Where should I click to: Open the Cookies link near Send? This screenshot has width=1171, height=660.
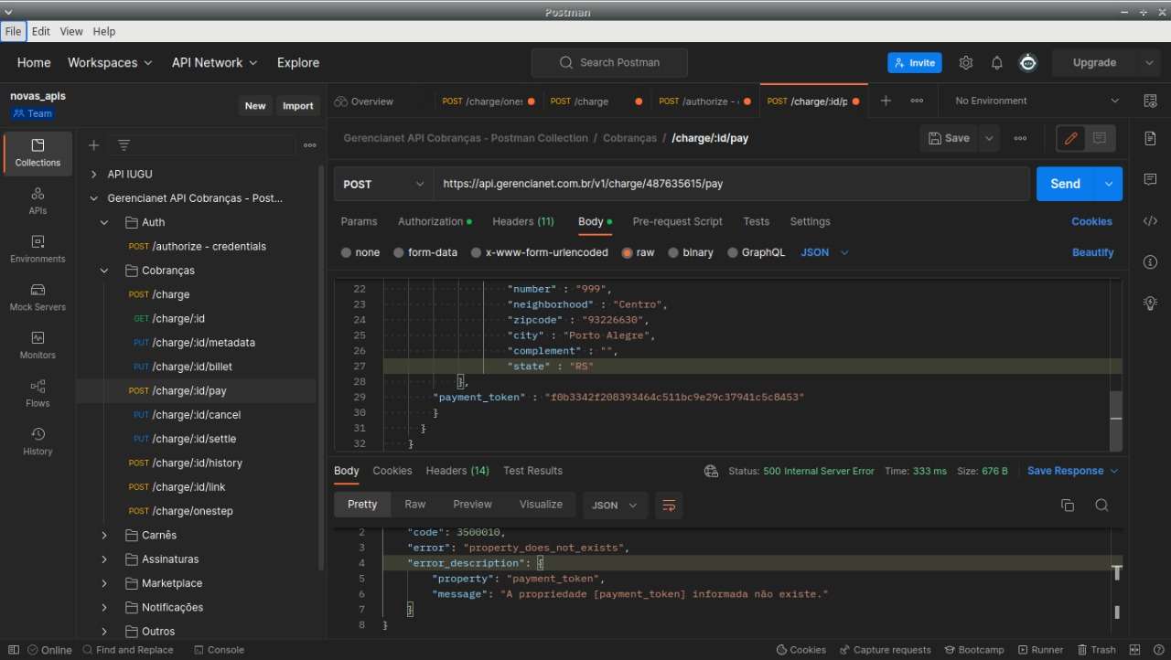1092,221
